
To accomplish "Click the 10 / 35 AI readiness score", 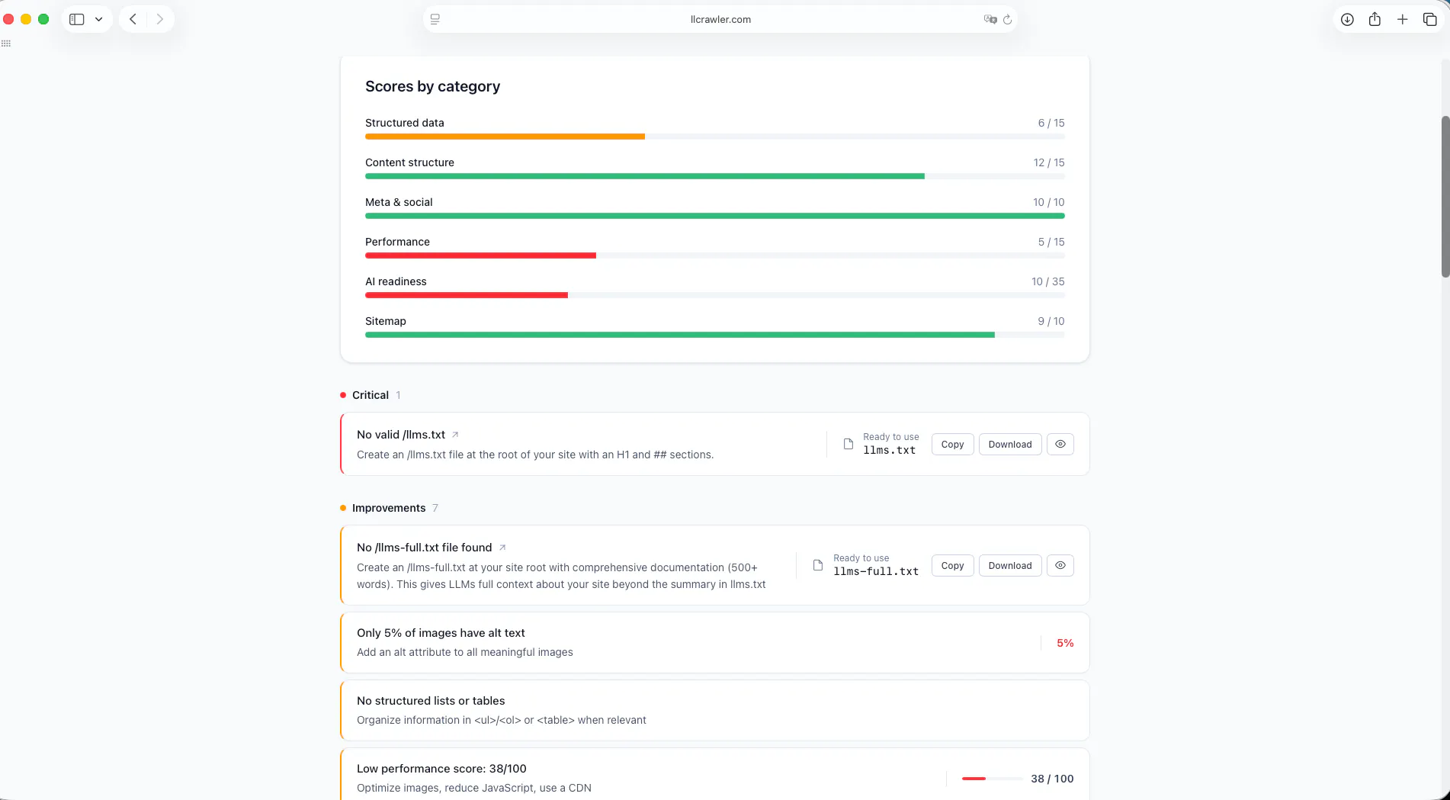I will (x=1048, y=281).
